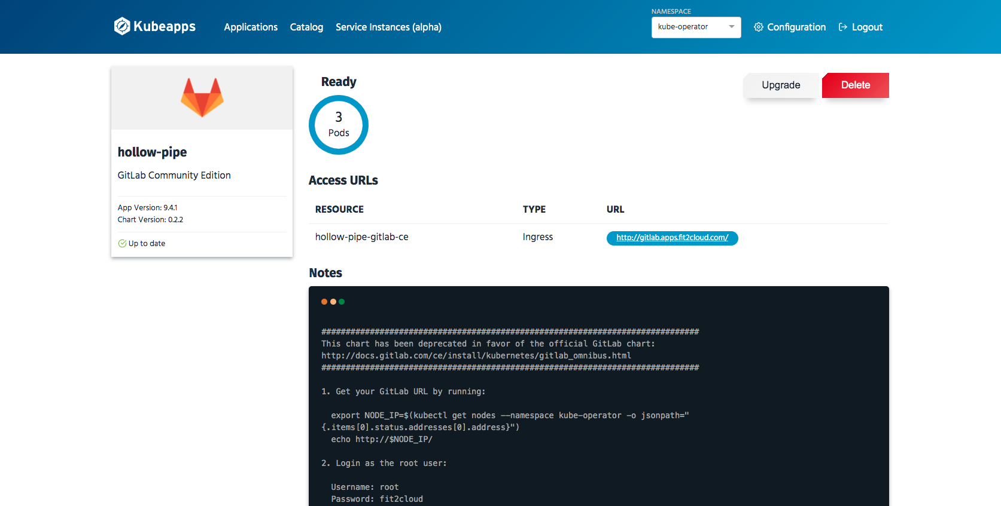Open Service Instances (alpha)
The height and width of the screenshot is (506, 1001).
(388, 27)
